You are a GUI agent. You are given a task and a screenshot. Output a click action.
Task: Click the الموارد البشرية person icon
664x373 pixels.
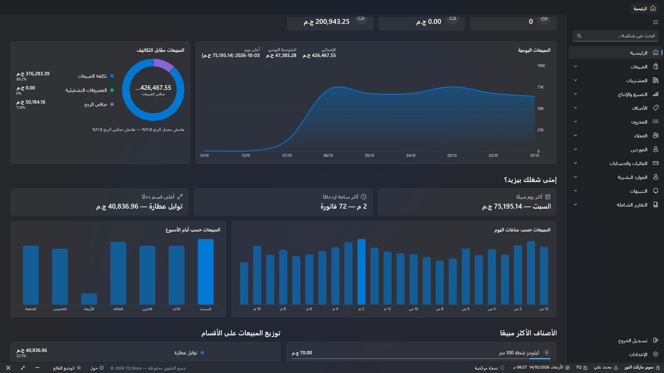click(x=655, y=177)
